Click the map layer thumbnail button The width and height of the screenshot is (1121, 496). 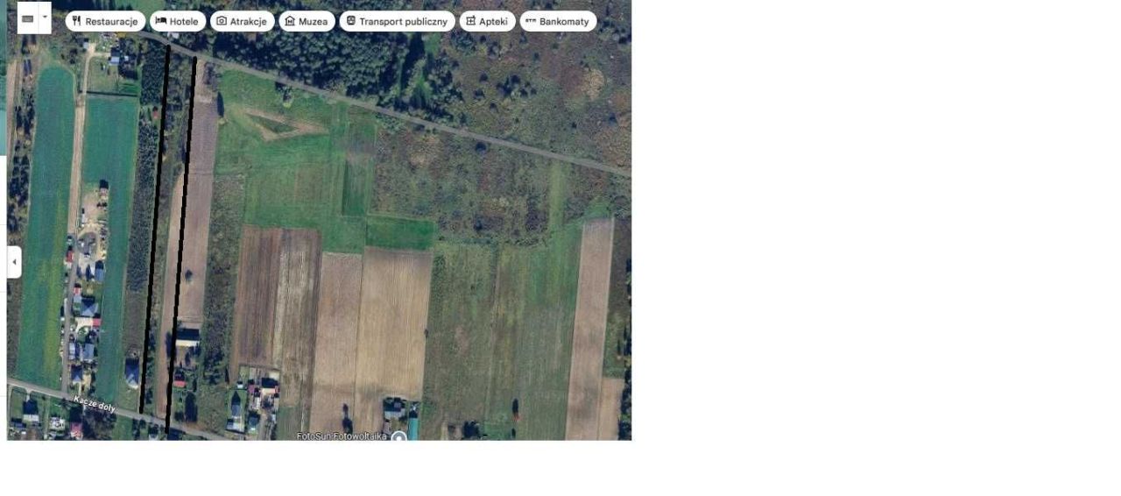click(28, 18)
